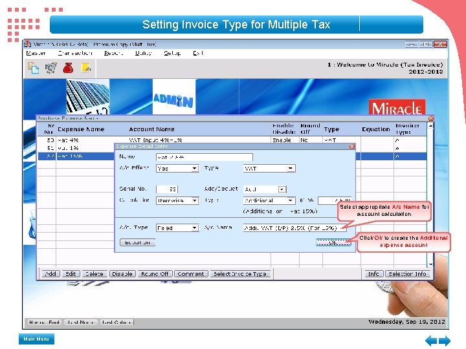466x349 pixels.
Task: Expand the Additional type dropdown
Action: point(291,200)
